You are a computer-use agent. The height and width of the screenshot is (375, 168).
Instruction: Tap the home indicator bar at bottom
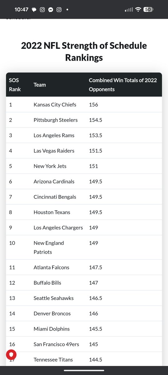coord(84,371)
